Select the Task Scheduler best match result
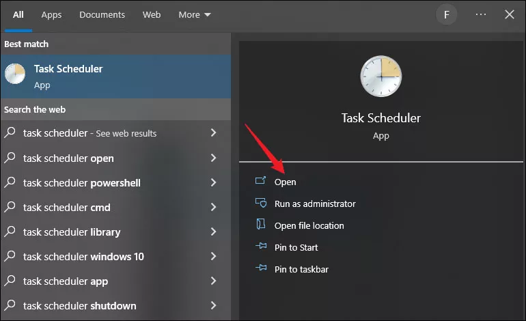Screen dimensions: 526x321 (x=115, y=76)
